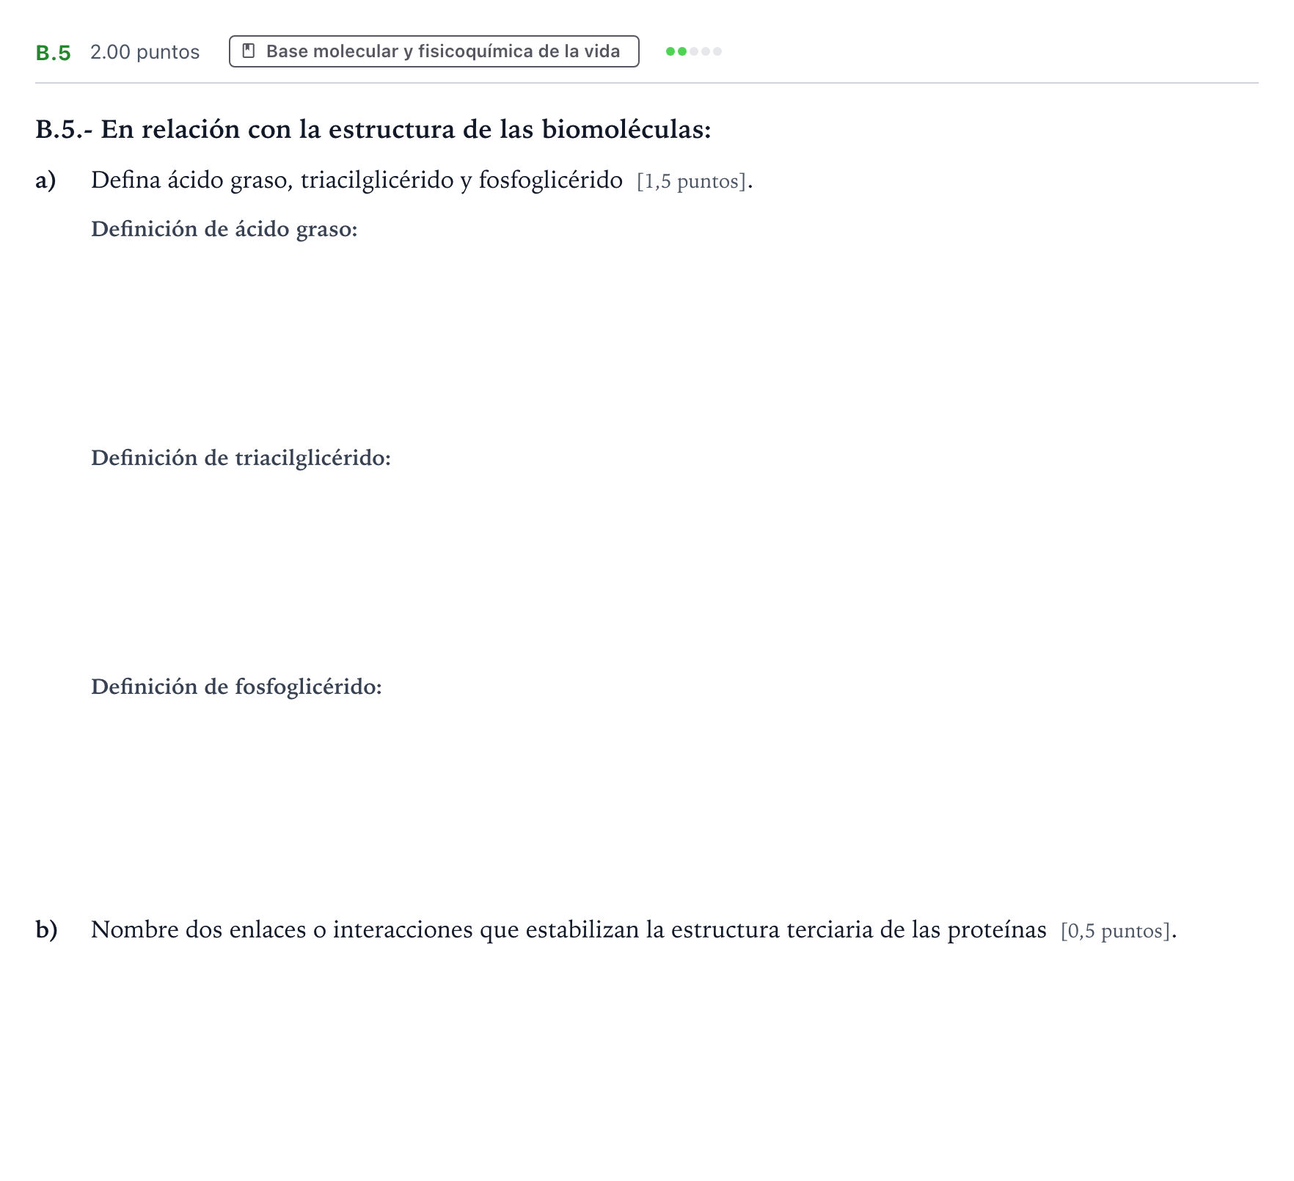Viewport: 1294px width, 1181px height.
Task: Click the heading 'B.5.- En relación con la estructura de las biomoléculas:'
Action: [x=373, y=129]
